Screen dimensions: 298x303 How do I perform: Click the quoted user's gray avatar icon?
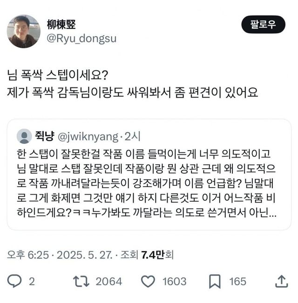(24, 136)
